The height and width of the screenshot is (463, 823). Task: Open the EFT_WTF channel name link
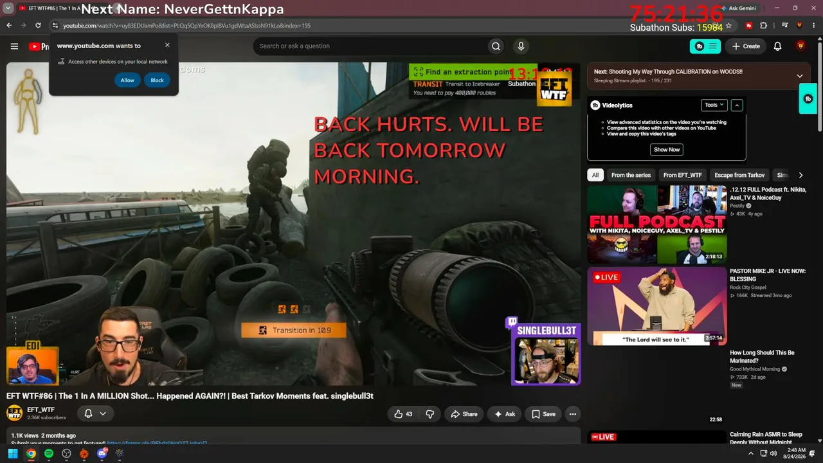(41, 410)
